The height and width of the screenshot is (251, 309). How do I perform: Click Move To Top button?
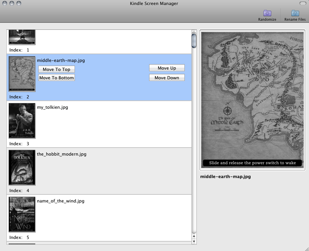point(56,69)
